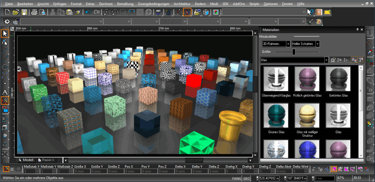Select the circle drawing tool
Image resolution: width=375 pixels, height=182 pixels.
tap(5, 67)
